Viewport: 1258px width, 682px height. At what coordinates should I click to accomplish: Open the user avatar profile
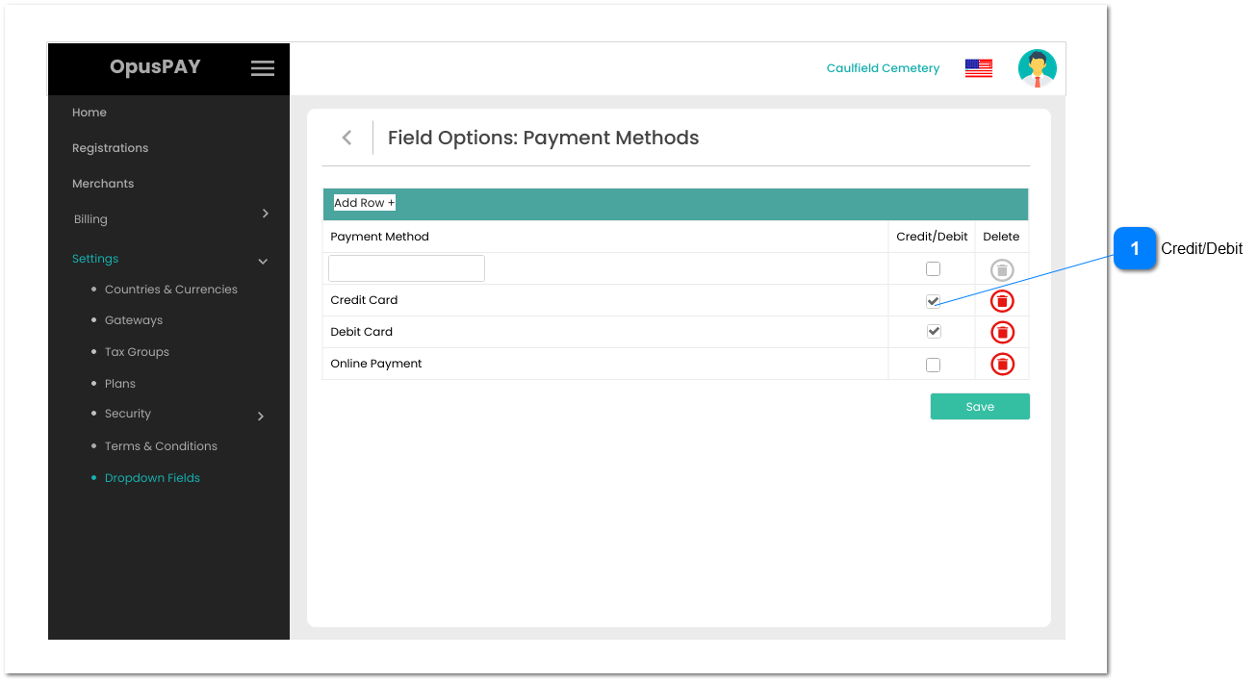1037,67
